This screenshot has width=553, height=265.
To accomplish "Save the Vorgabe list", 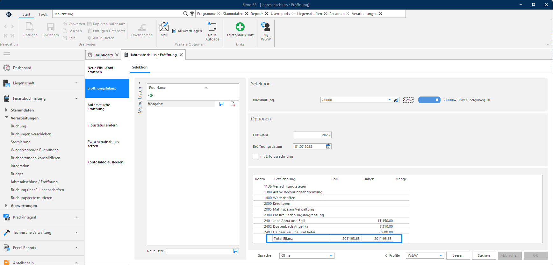I will coord(221,104).
